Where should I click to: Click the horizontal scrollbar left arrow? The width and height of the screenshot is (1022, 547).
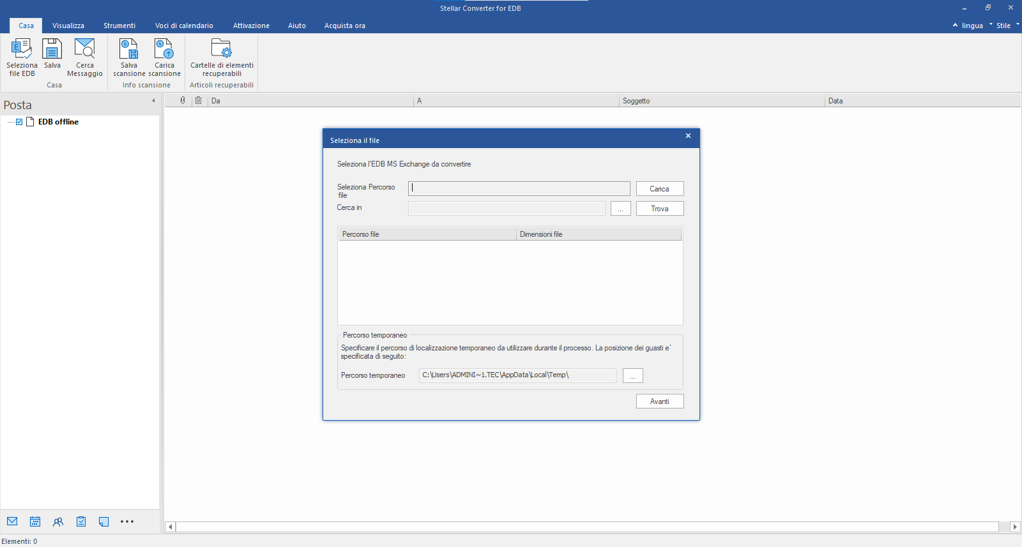pos(170,527)
